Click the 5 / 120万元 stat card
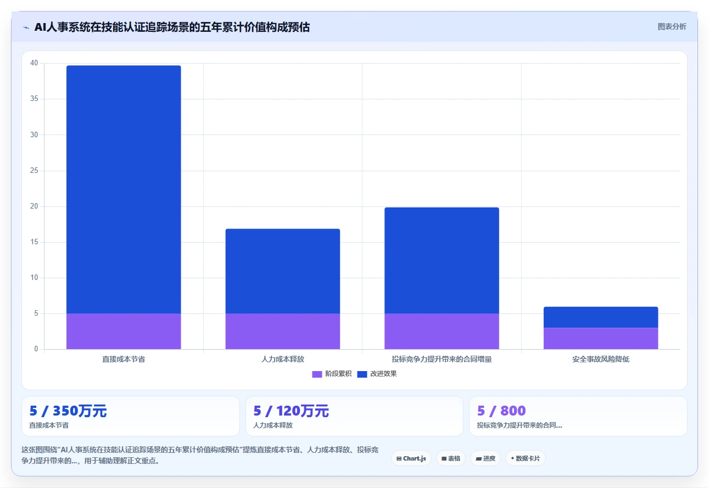The height and width of the screenshot is (488, 709). coord(354,416)
